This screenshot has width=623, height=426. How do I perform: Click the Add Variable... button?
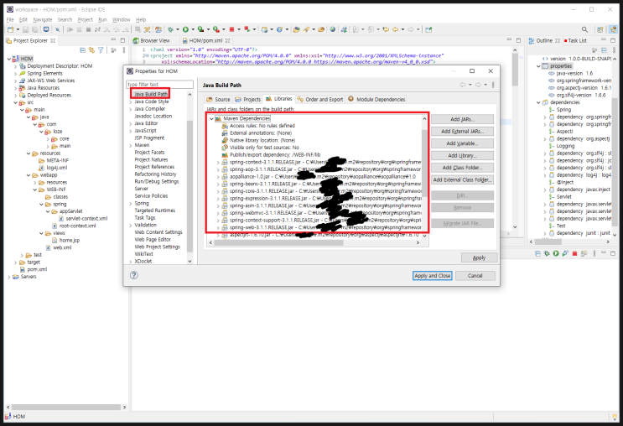tap(463, 143)
